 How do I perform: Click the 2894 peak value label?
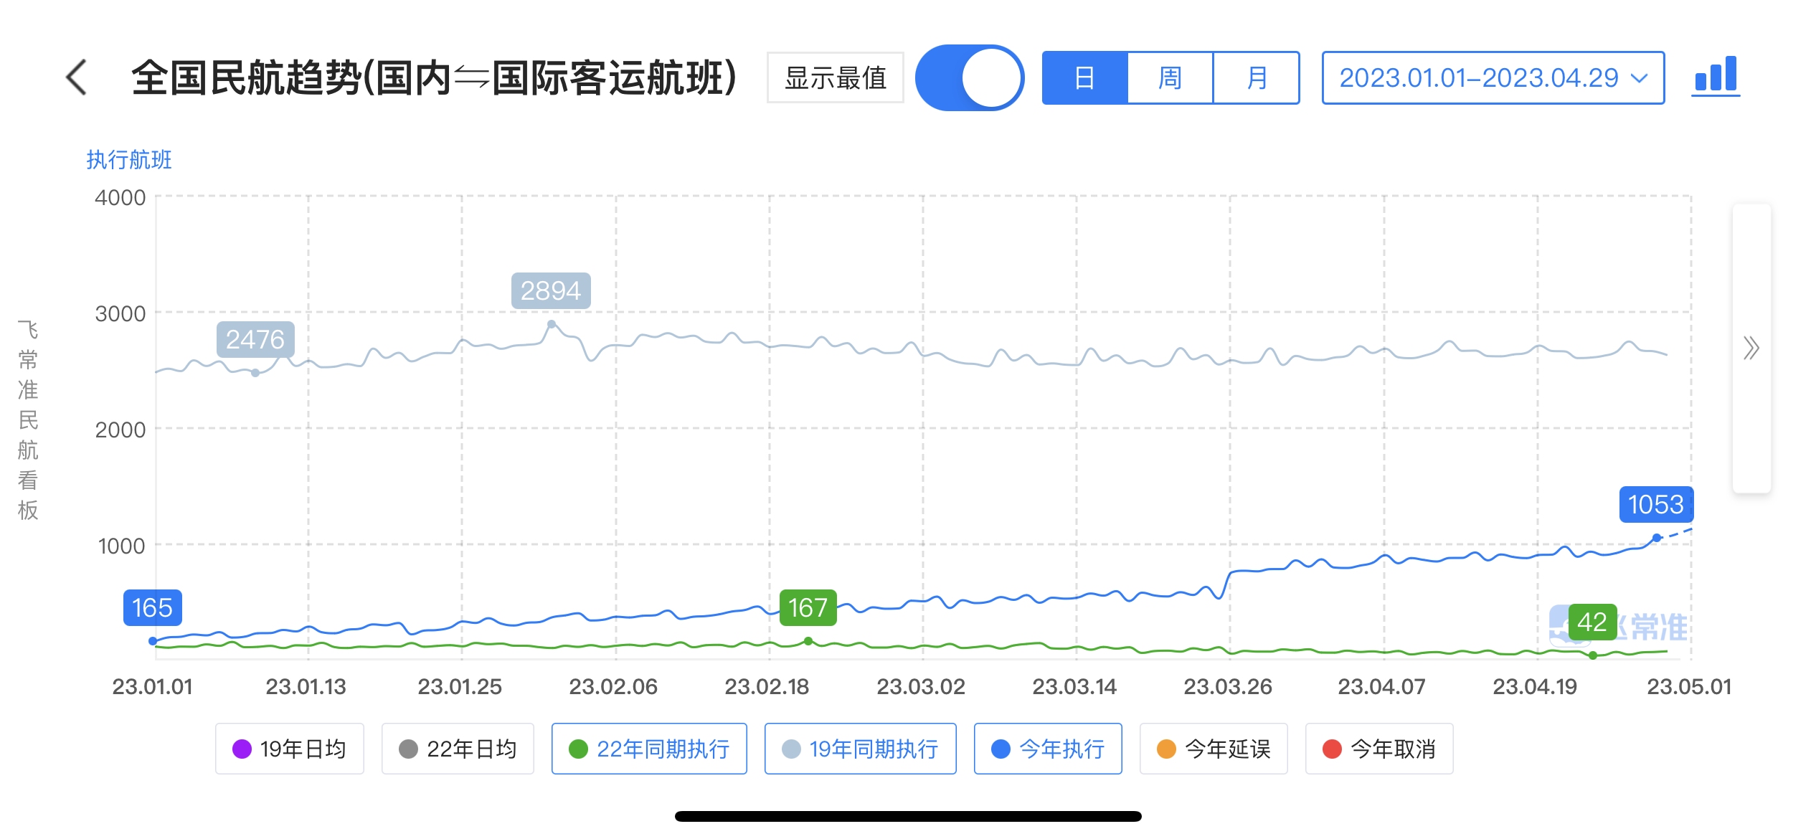(551, 290)
